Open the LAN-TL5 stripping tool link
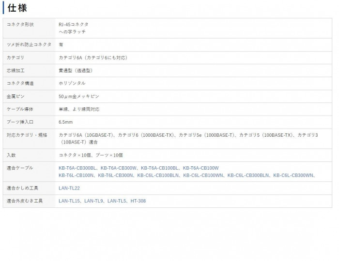339x261 pixels. coord(117,201)
